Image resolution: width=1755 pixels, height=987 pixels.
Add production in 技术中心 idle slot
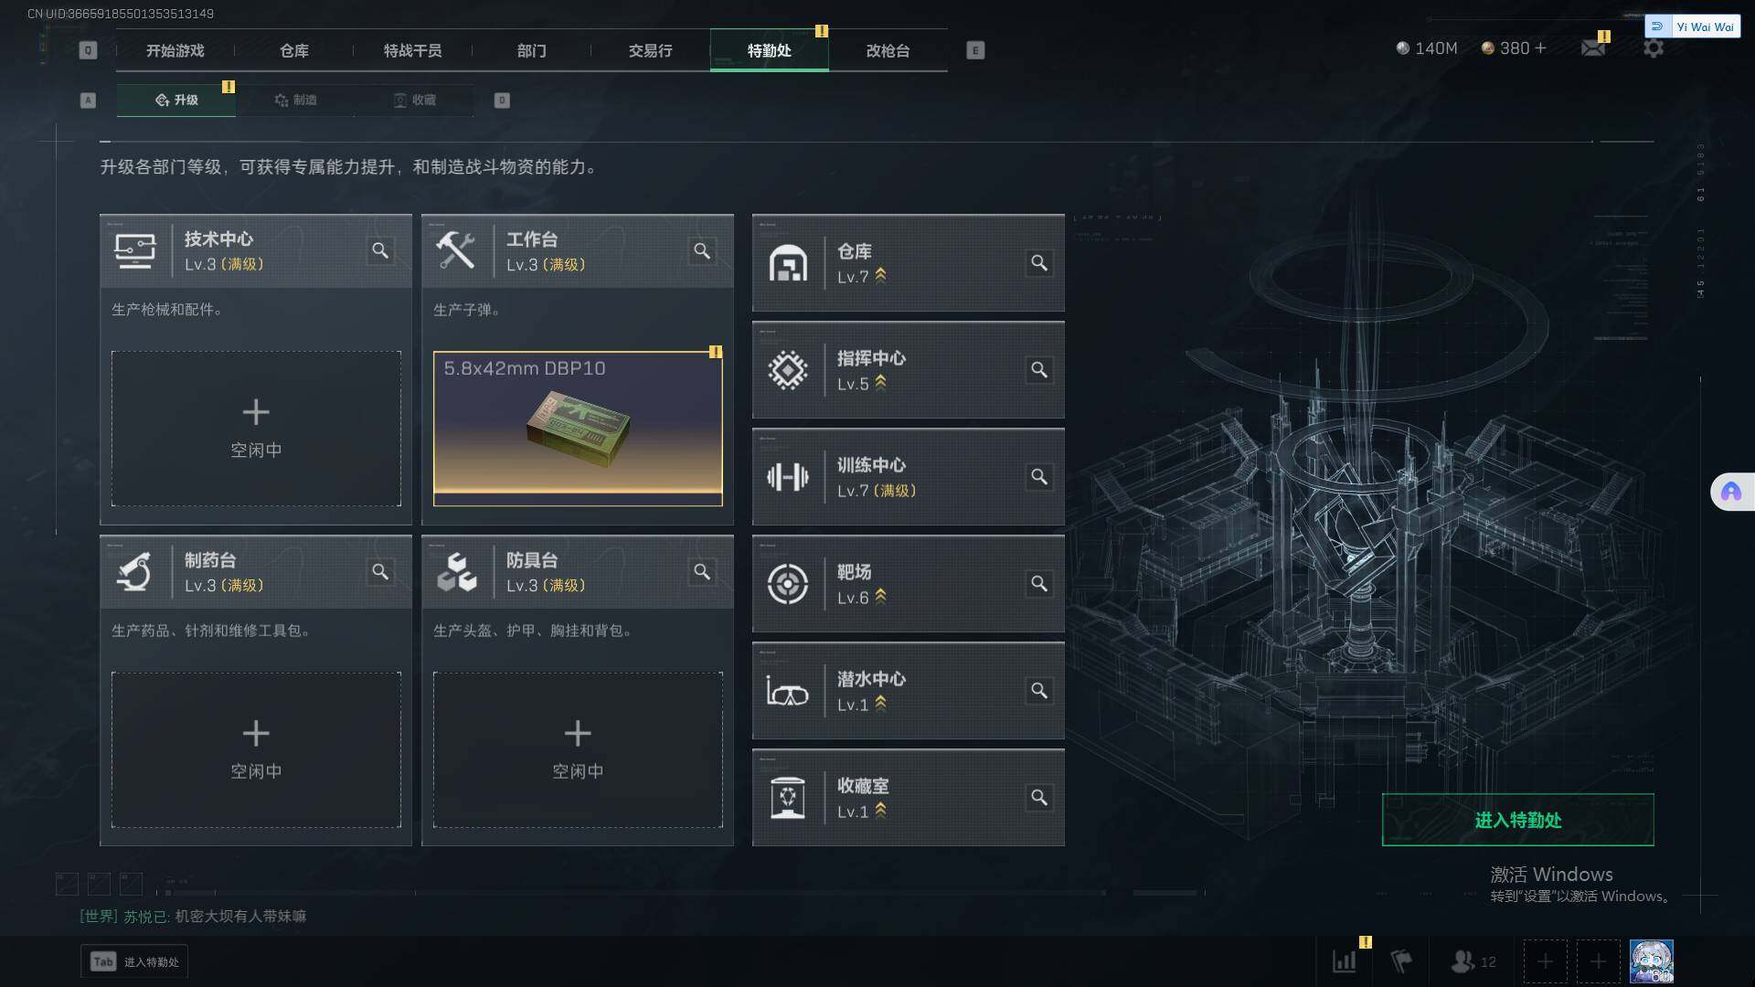coord(256,429)
